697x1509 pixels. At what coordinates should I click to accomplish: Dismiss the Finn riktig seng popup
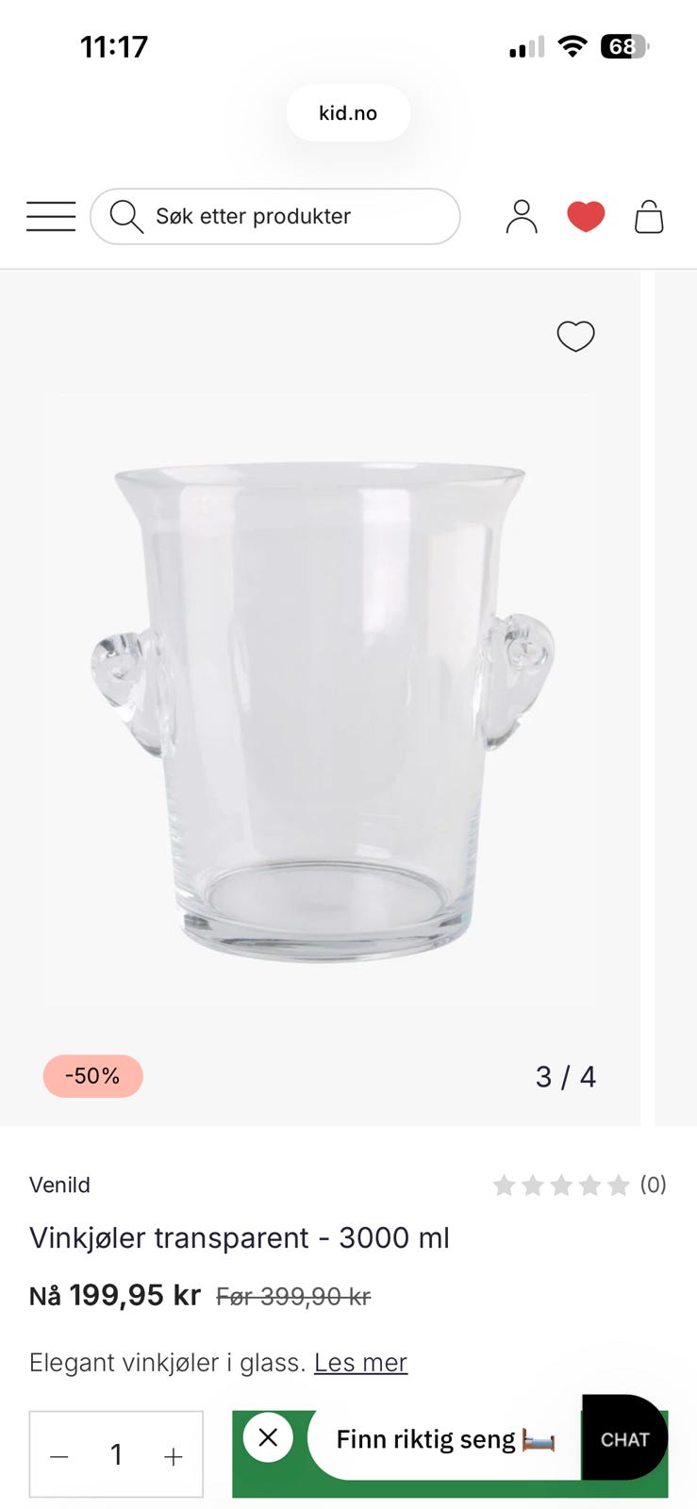(x=268, y=1437)
